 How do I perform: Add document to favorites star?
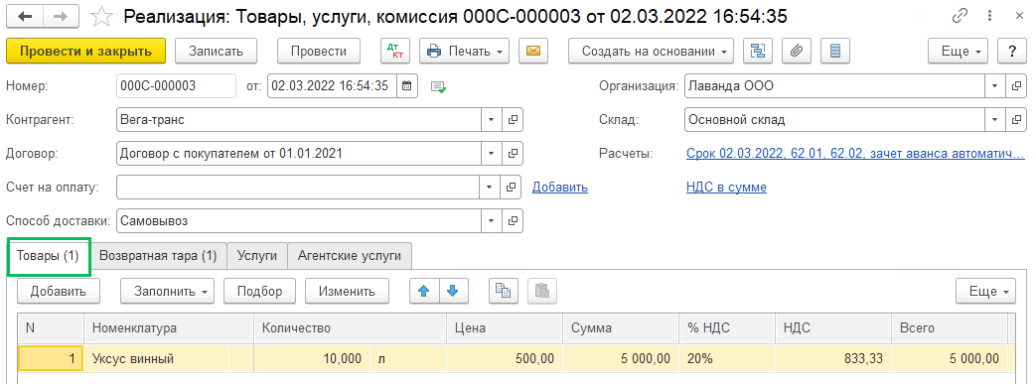click(101, 17)
